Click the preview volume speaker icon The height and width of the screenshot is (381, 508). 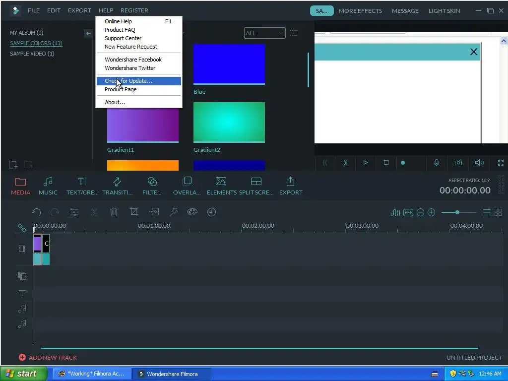[x=479, y=163]
